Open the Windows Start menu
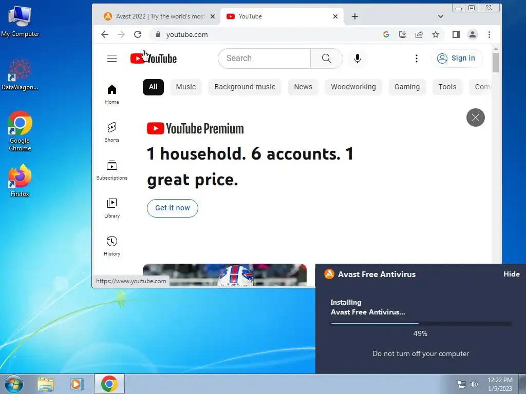The height and width of the screenshot is (394, 526). tap(14, 384)
